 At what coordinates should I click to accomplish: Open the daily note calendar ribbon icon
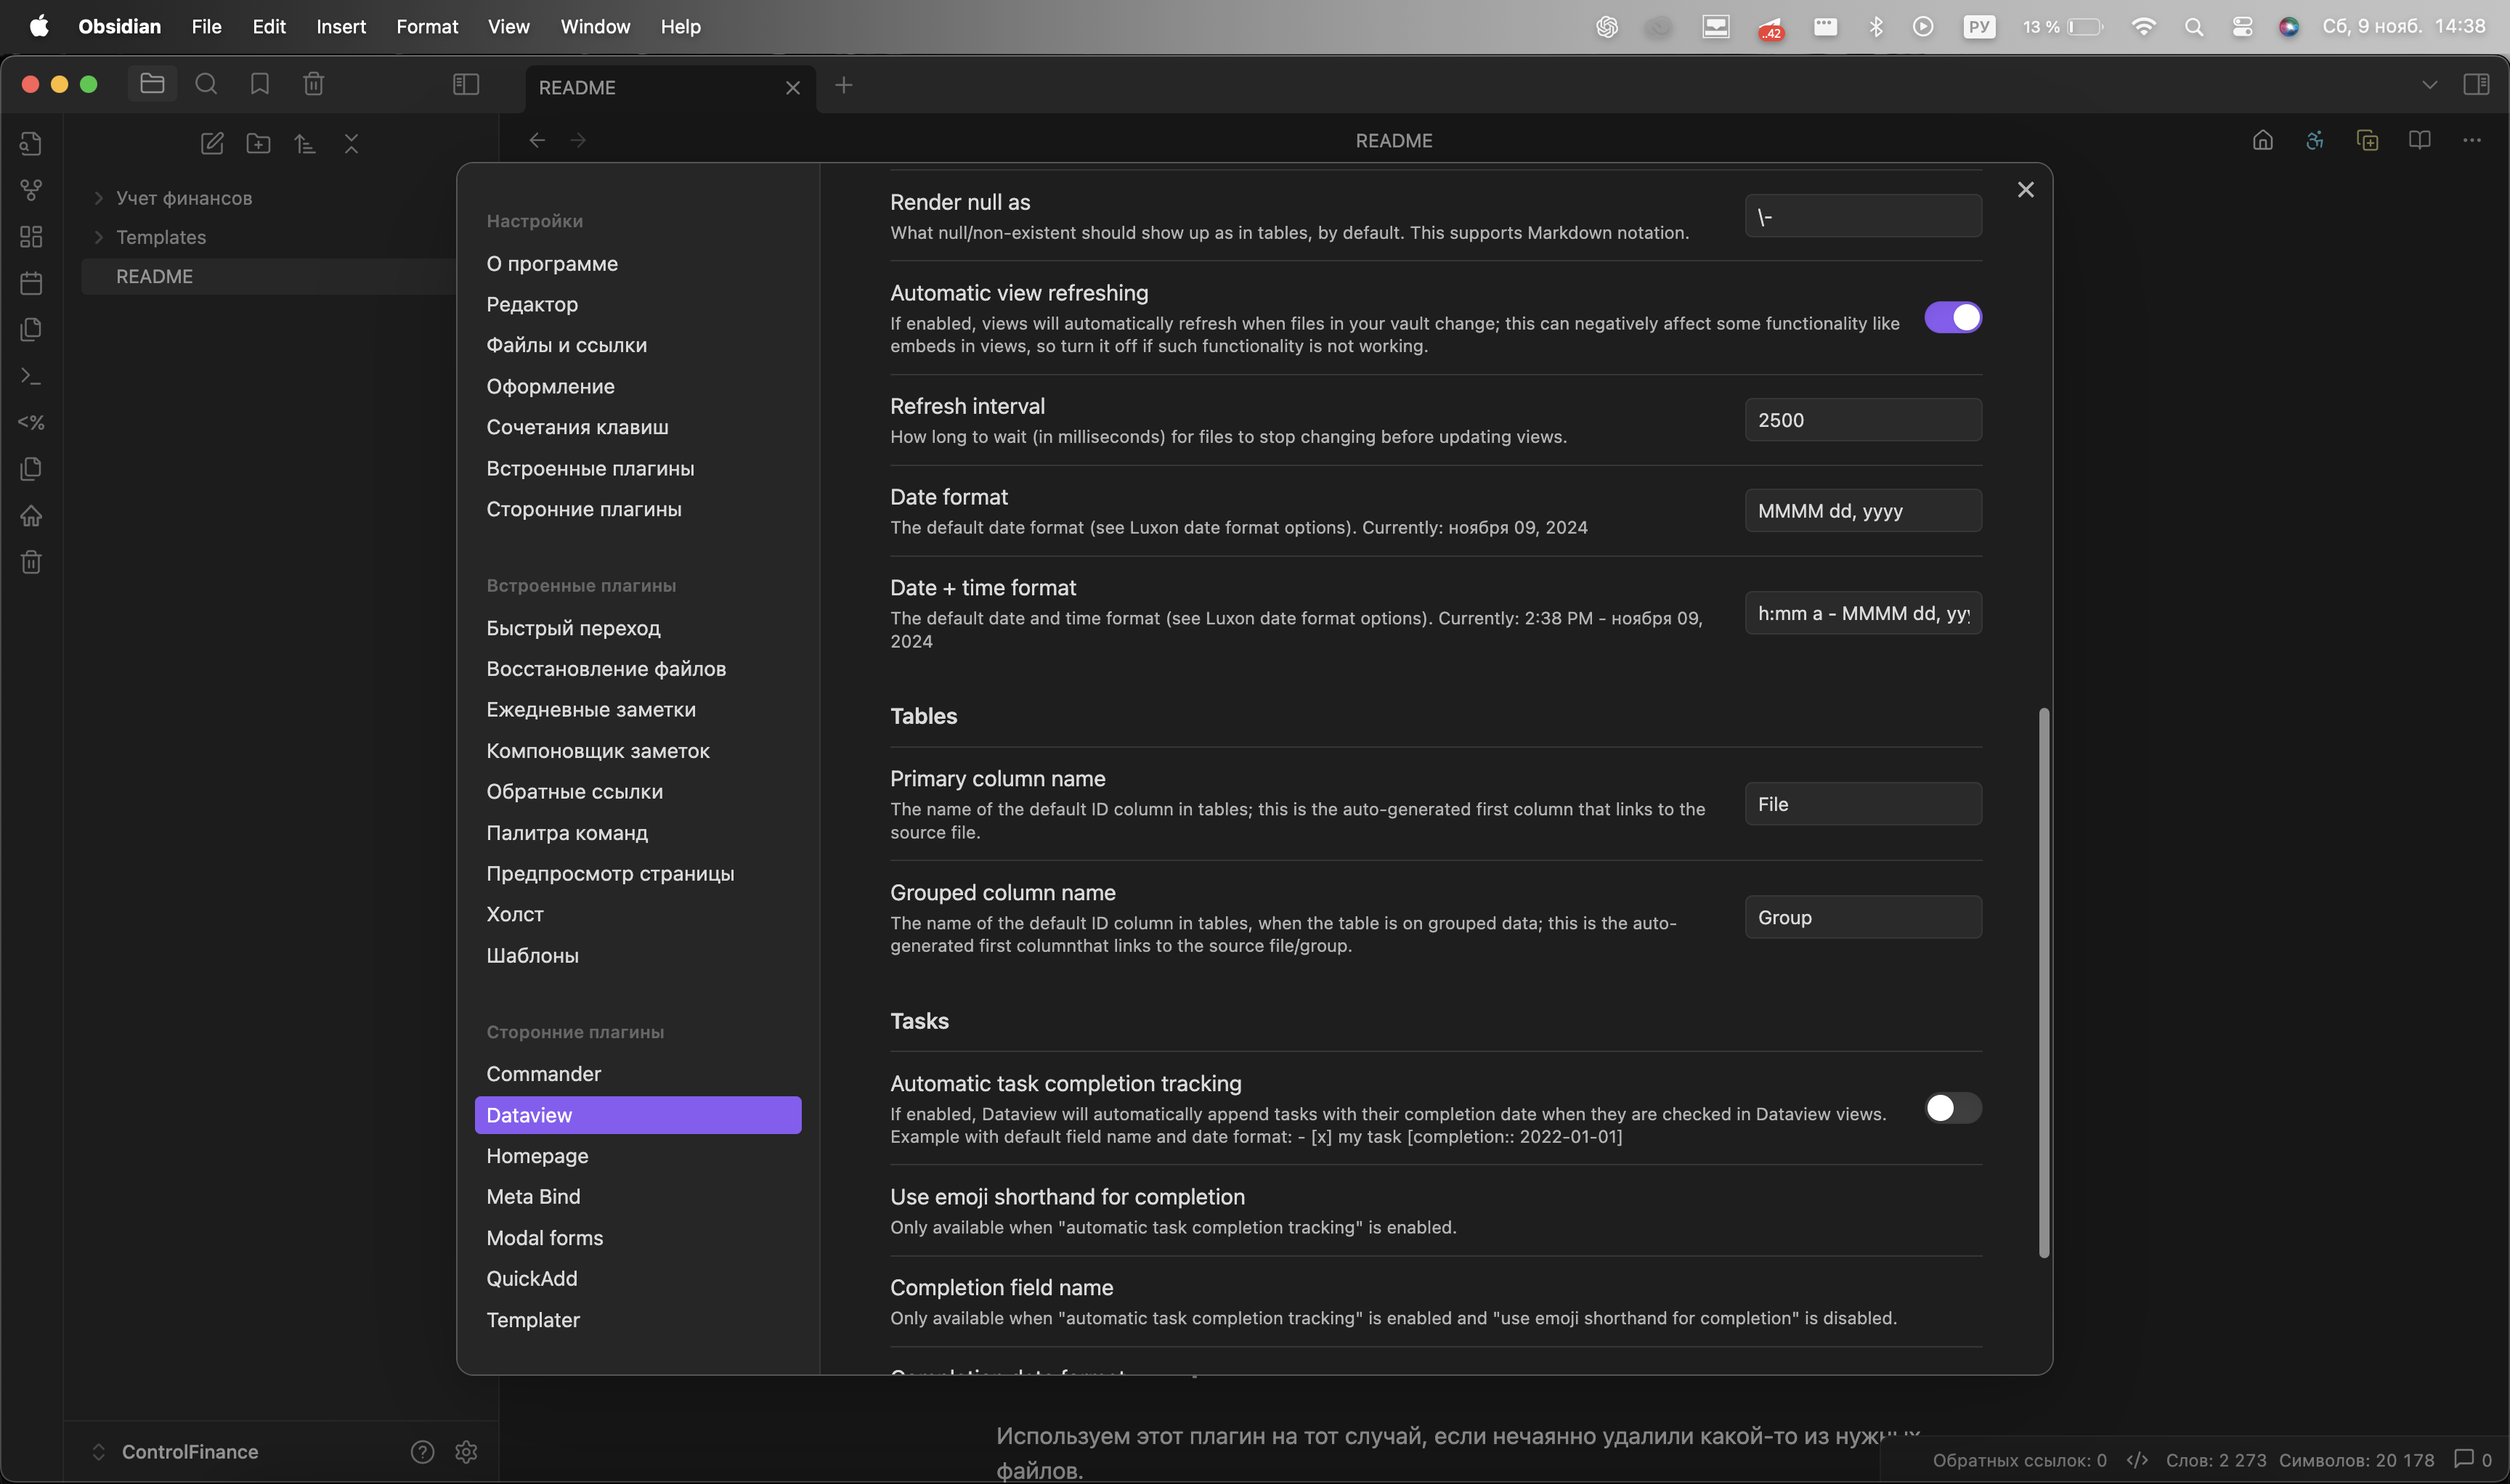point(31,283)
